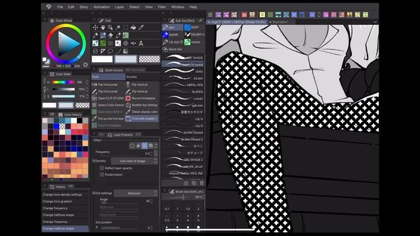The height and width of the screenshot is (236, 420).
Task: Open the Dot settings Diamond dropdown
Action: point(136,193)
